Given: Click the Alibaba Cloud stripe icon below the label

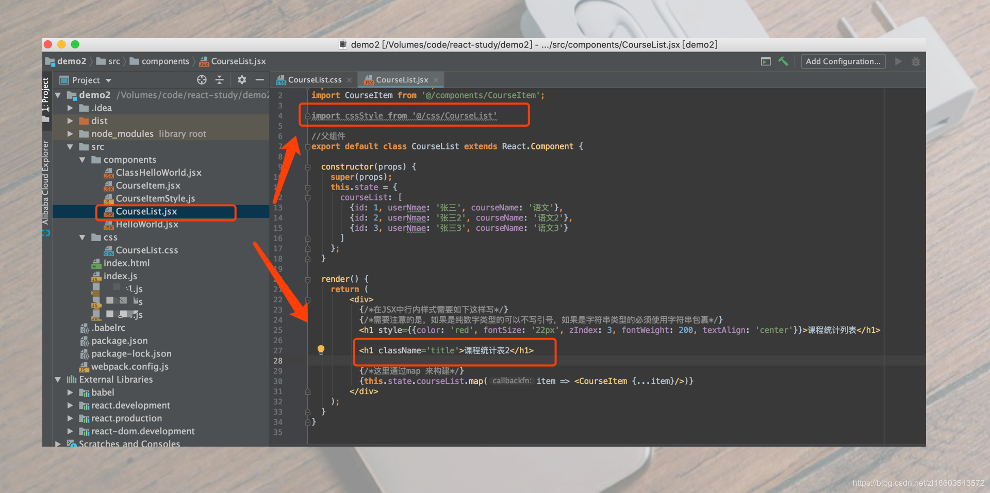Looking at the screenshot, I should click(x=46, y=233).
